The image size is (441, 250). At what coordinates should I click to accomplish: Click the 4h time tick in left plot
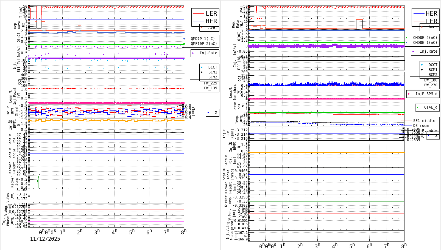115,232
